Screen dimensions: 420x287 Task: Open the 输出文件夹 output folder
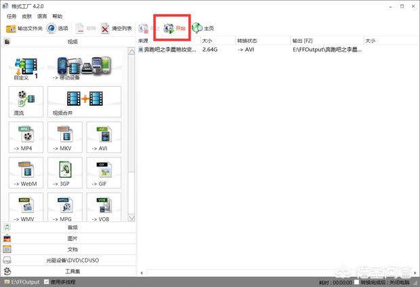[24, 28]
